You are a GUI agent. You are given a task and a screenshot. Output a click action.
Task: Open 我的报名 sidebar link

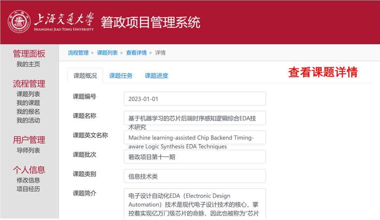point(28,112)
